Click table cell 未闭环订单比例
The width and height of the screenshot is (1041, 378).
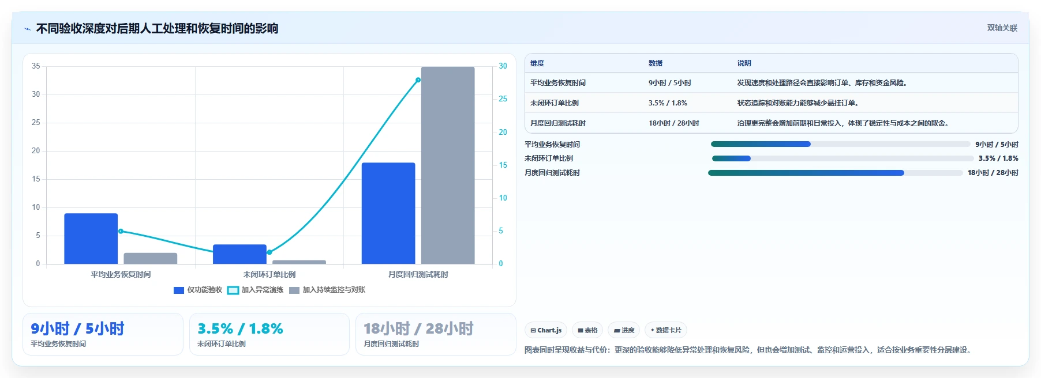555,103
